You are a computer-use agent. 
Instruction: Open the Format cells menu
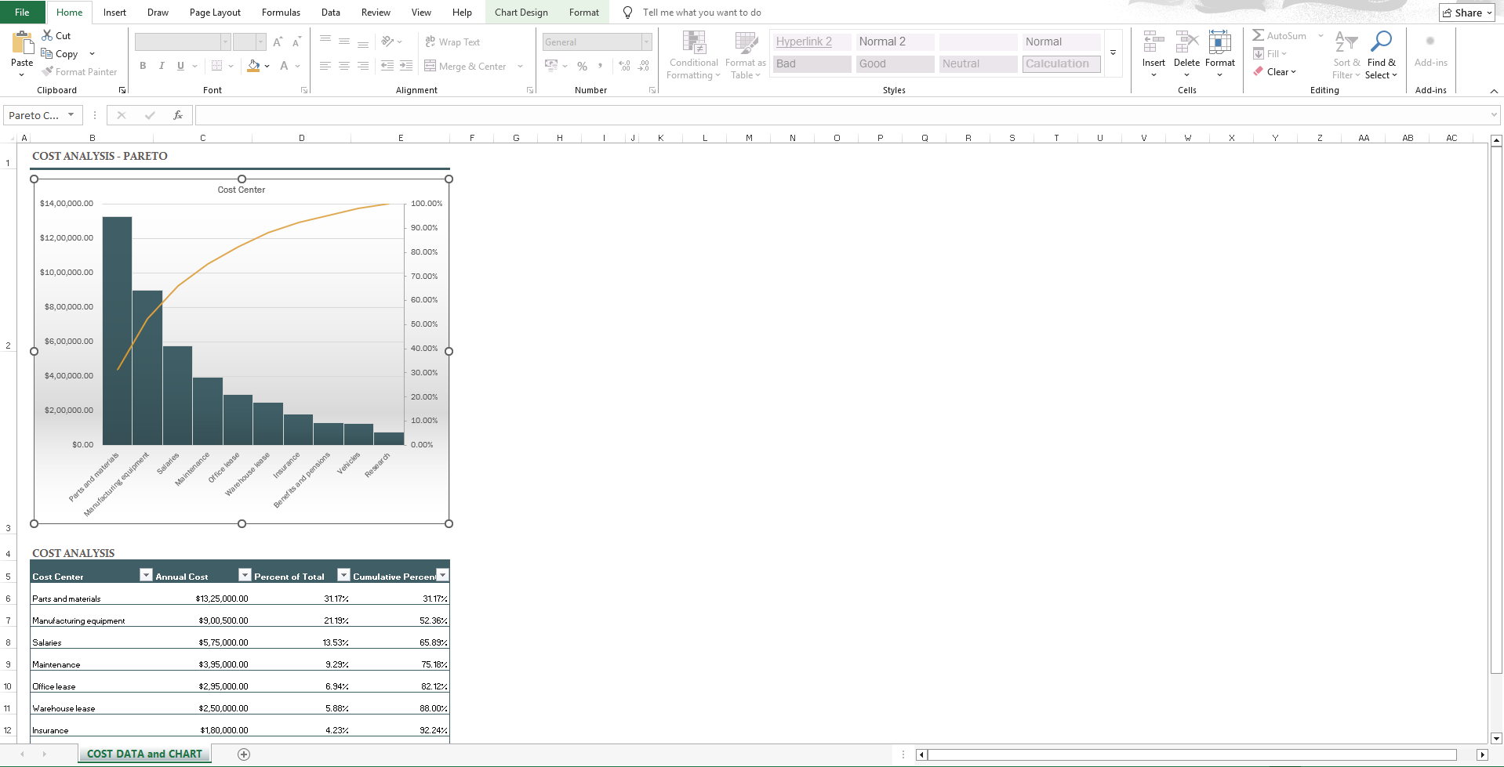1219,53
